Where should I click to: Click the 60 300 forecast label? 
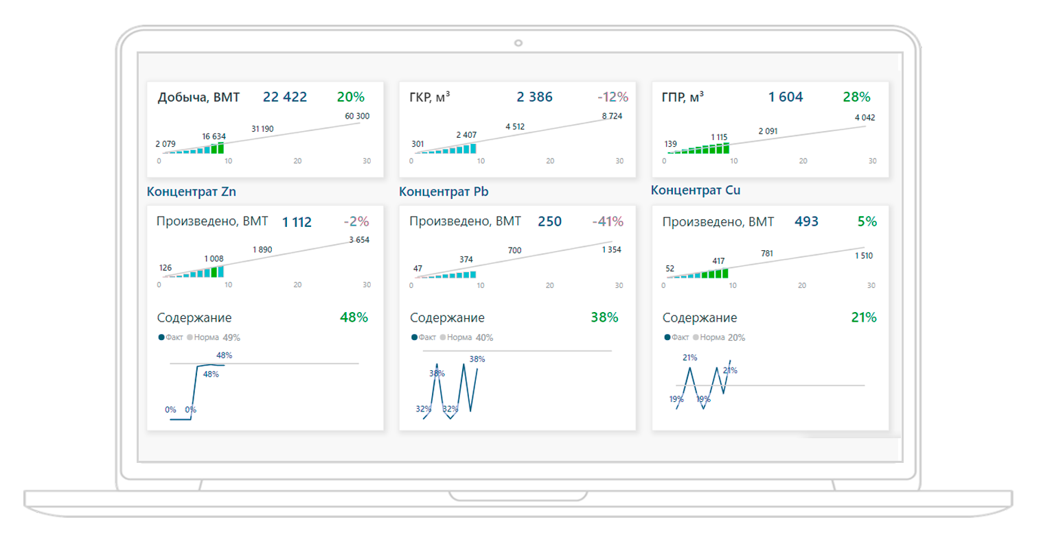[x=357, y=116]
